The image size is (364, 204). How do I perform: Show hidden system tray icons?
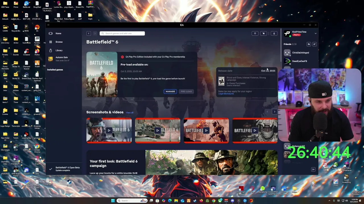point(330,201)
